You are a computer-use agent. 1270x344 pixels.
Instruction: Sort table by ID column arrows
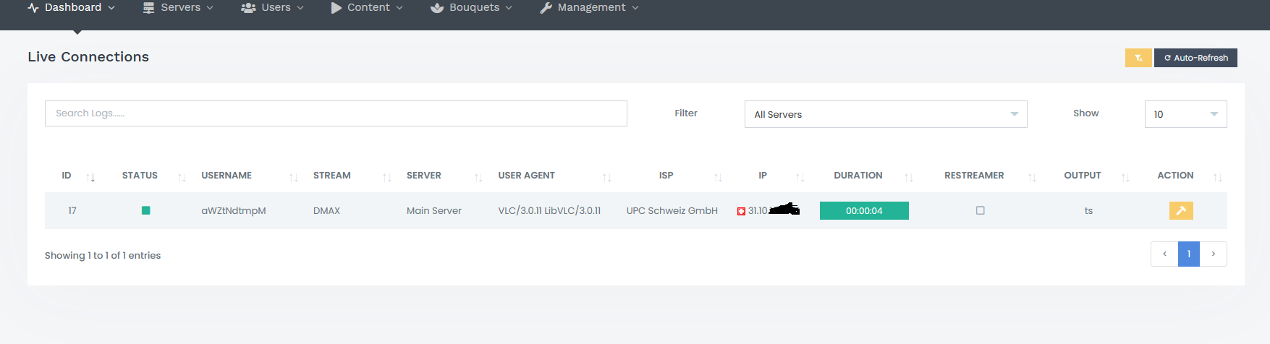click(90, 177)
